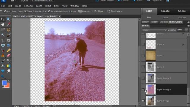The height and width of the screenshot is (107, 190).
Task: Swap foreground and background colors
Action: click(9, 81)
